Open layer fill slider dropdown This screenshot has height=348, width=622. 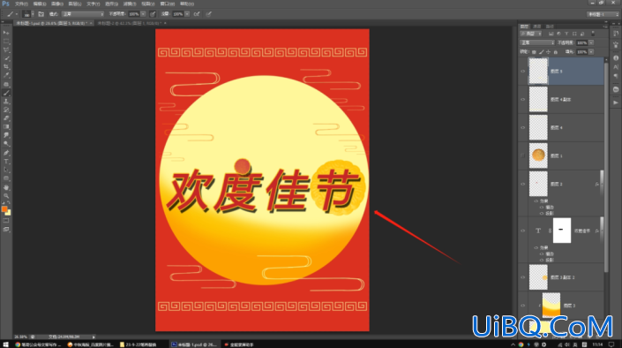[x=591, y=52]
